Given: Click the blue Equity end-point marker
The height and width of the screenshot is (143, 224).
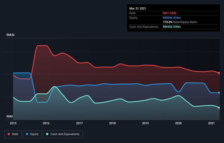Looking at the screenshot, I should [219, 93].
